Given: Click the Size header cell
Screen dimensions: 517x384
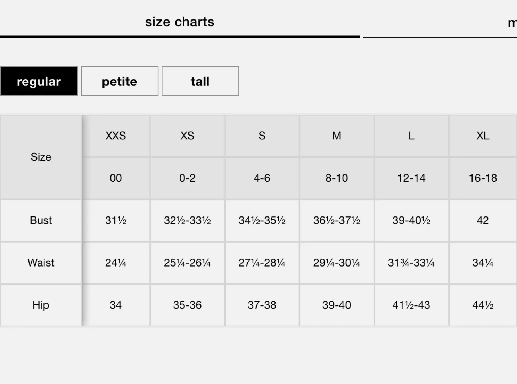Looking at the screenshot, I should click(x=41, y=157).
